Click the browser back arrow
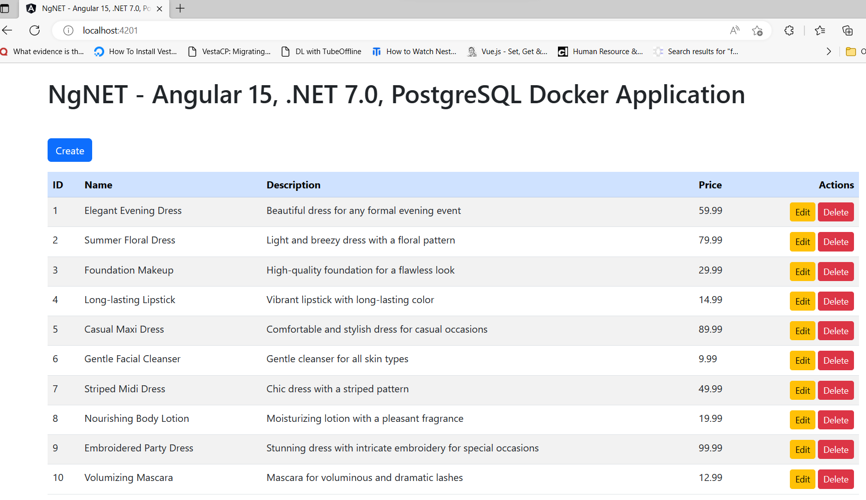The width and height of the screenshot is (866, 500). (x=8, y=31)
